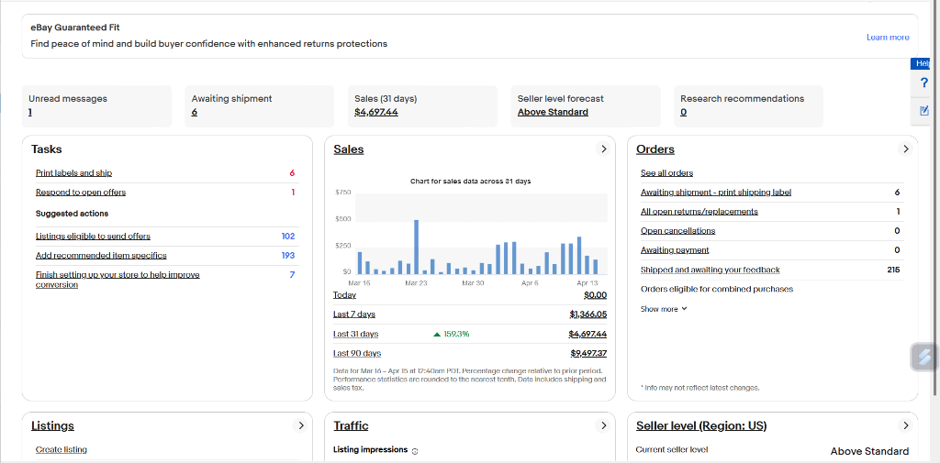The image size is (940, 463).
Task: Open Research recommendations count 0
Action: tap(683, 112)
